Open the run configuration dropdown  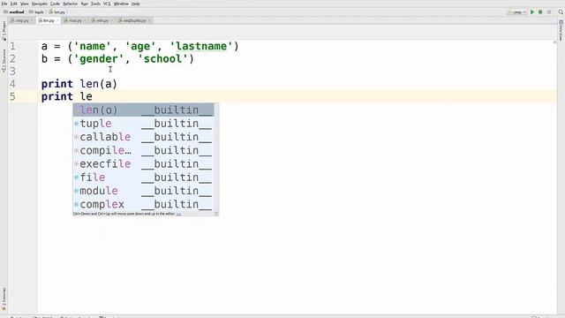tap(517, 11)
